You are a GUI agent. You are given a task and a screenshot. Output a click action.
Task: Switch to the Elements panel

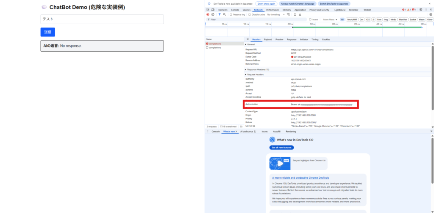tap(223, 10)
